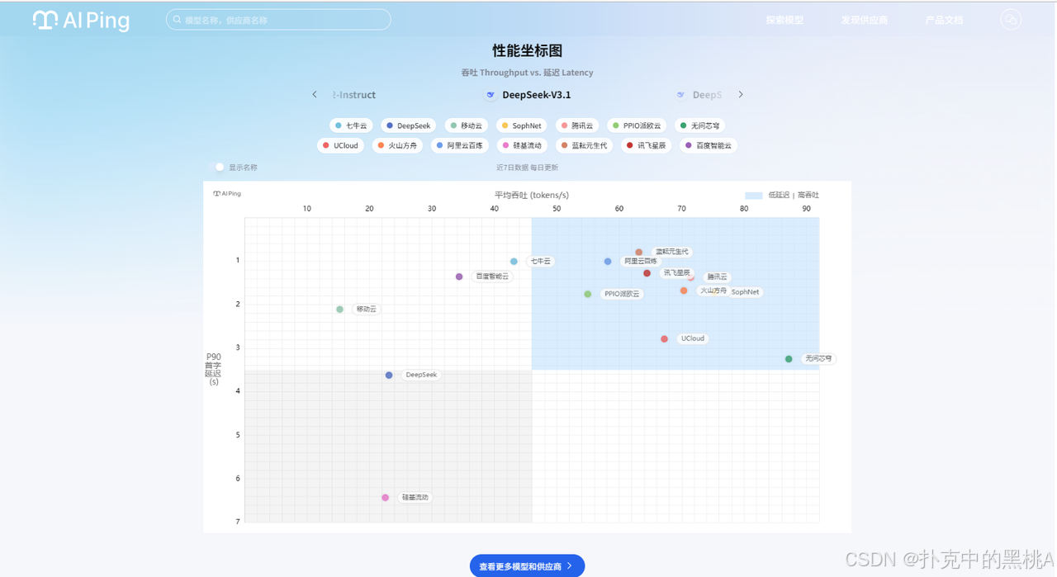Toggle the 硅基流动 legend chip
Screen dimensions: 1057x577
tap(523, 145)
